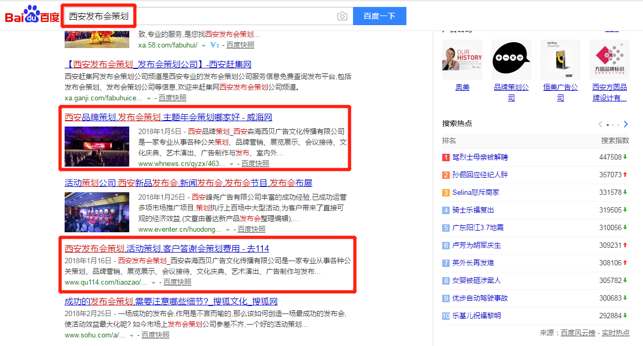The height and width of the screenshot is (346, 643).
Task: Click the rank 3 yellow badge
Action: [x=446, y=193]
